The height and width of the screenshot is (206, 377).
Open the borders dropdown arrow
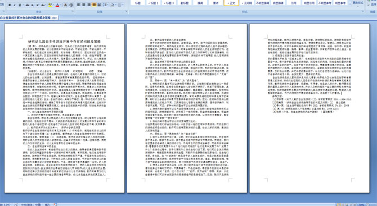123,5
